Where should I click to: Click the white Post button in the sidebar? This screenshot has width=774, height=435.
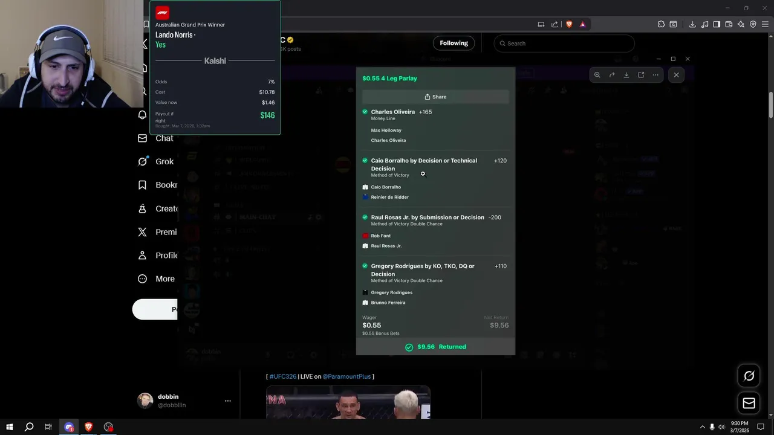[x=155, y=309]
